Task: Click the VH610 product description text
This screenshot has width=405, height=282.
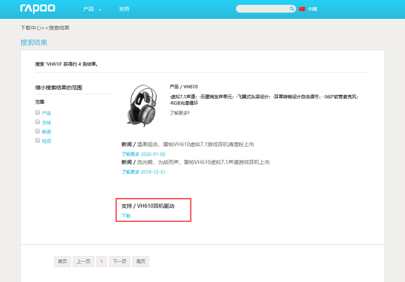Action: coord(264,100)
